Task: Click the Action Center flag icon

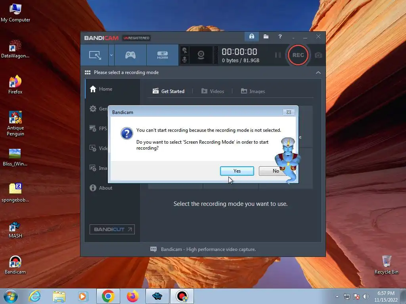Action: (356, 296)
